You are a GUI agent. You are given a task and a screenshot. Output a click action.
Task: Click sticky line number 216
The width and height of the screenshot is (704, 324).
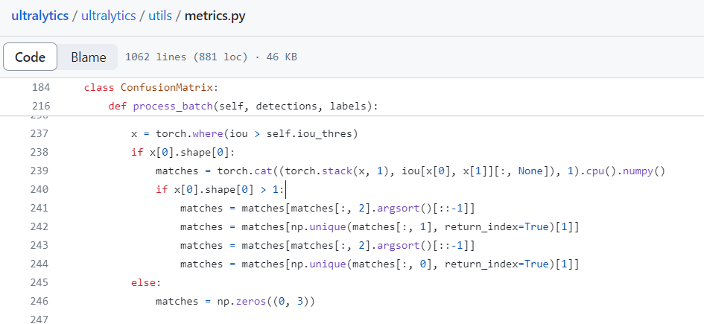pyautogui.click(x=41, y=107)
